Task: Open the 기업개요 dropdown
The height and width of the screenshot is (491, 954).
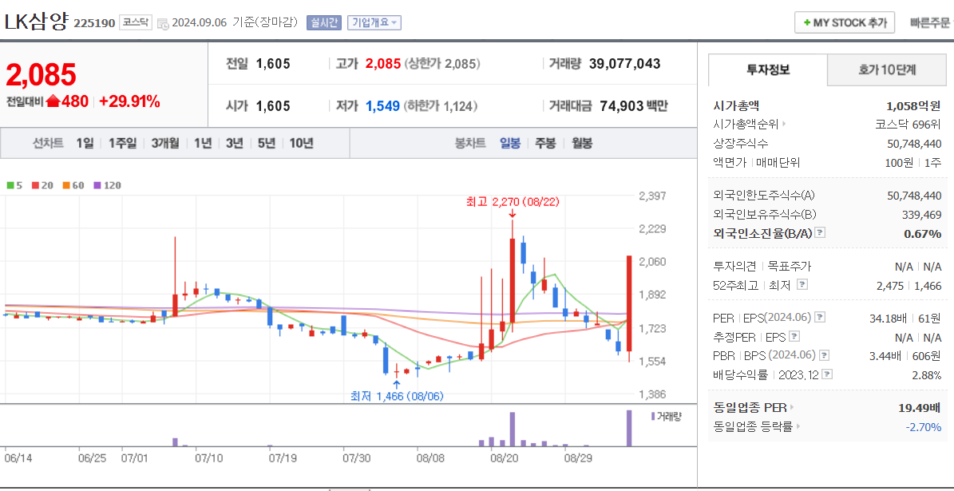Action: tap(374, 23)
